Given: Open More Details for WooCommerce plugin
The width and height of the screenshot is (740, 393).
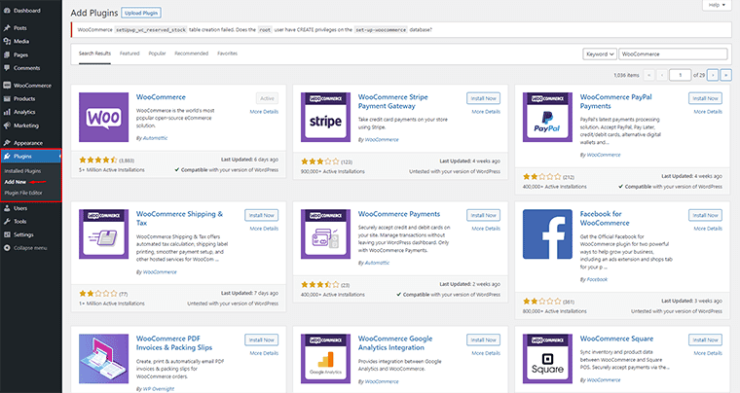Looking at the screenshot, I should click(264, 112).
